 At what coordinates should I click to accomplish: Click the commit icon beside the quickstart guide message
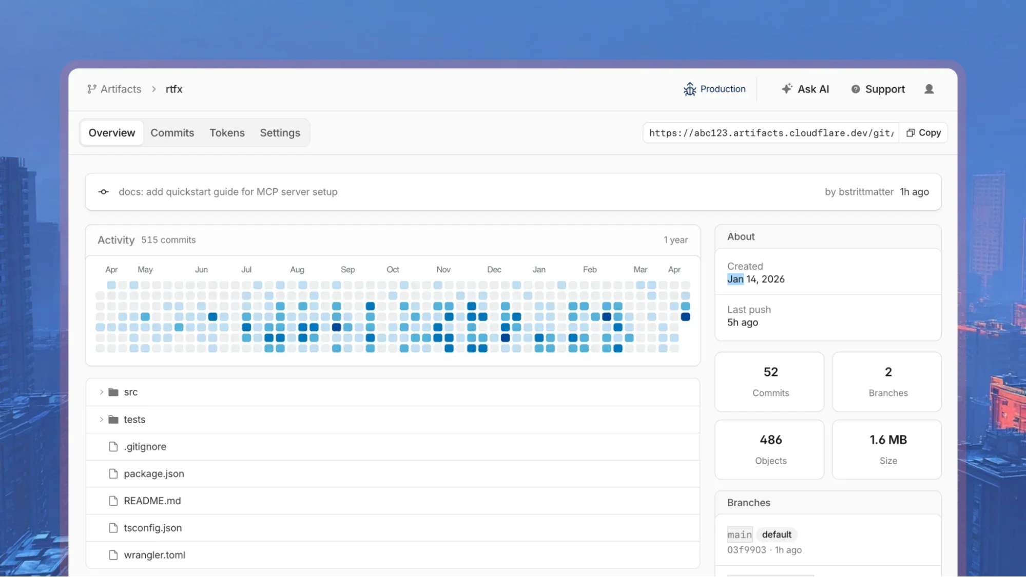coord(103,191)
